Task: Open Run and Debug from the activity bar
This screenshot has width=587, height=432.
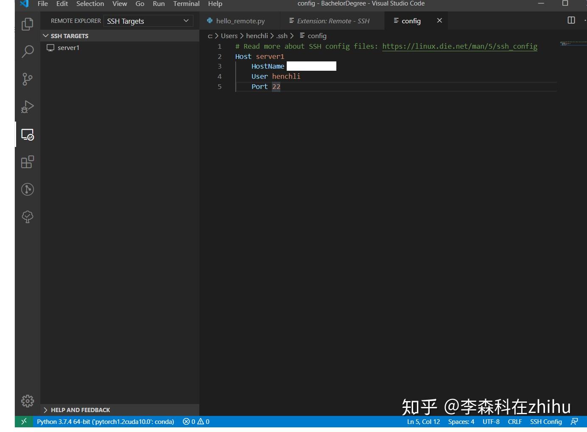Action: click(x=27, y=107)
